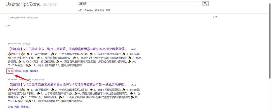Screen dimensions: 271x111
Task: Click the greasyfork.org source label
Action: coord(15,44)
